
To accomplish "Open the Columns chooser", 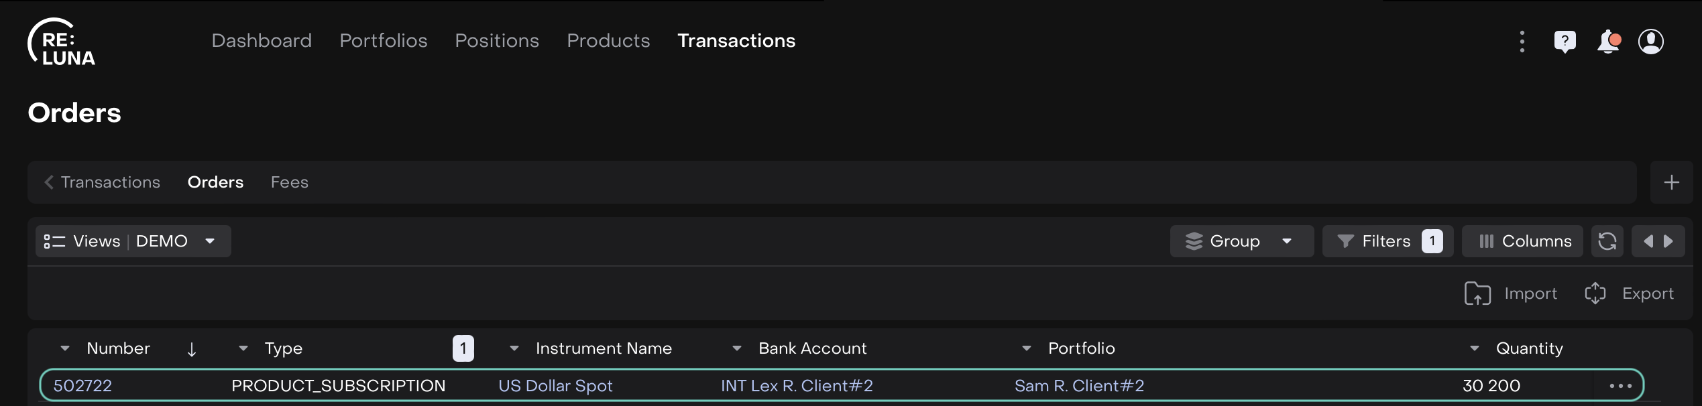I will [1522, 241].
